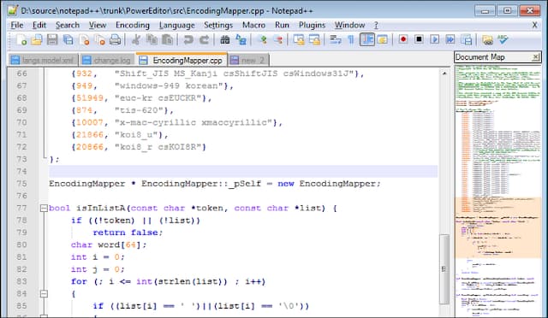Open the File menu
548x318 pixels.
click(17, 25)
